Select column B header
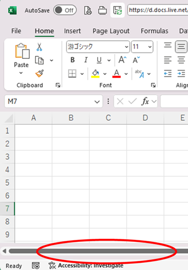 pyautogui.click(x=71, y=118)
